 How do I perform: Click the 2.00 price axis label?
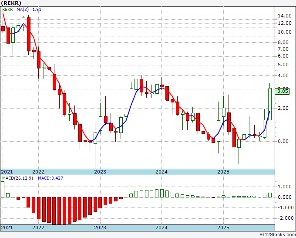click(x=283, y=108)
